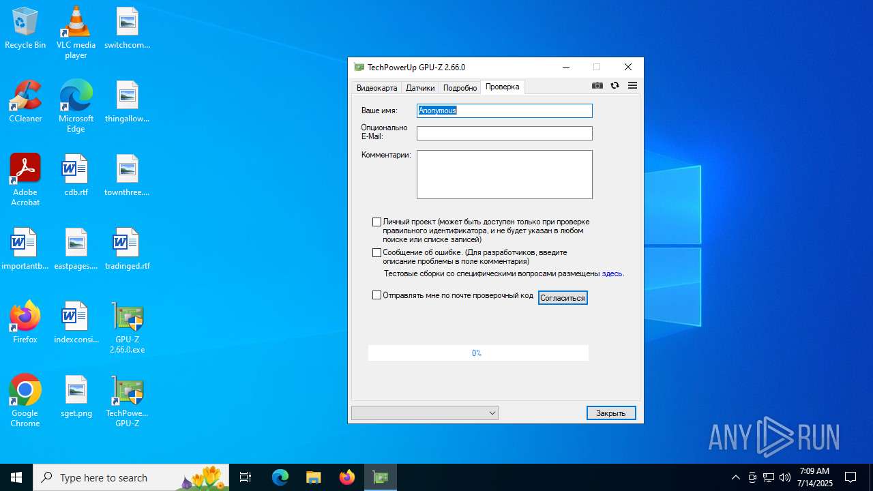Open Firefox from the taskbar
The image size is (873, 491).
347,477
